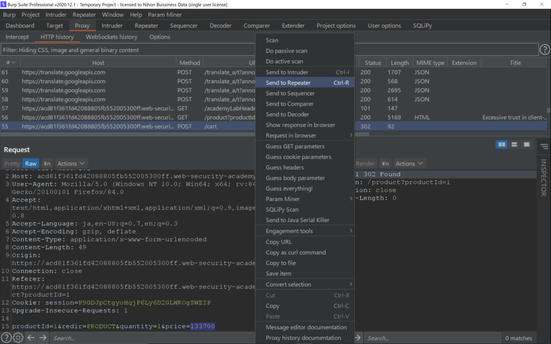Open the filter help question mark icon
The image size is (551, 344).
tap(545, 50)
